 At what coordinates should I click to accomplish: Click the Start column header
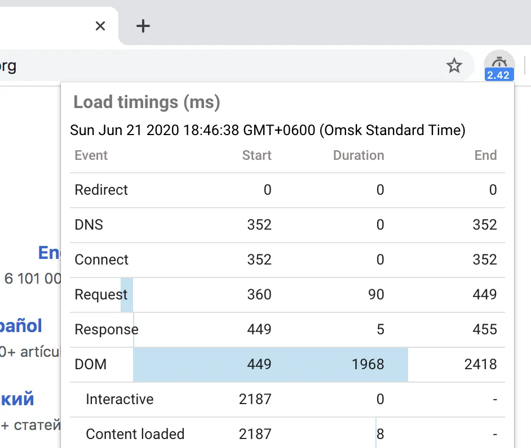[x=256, y=155]
